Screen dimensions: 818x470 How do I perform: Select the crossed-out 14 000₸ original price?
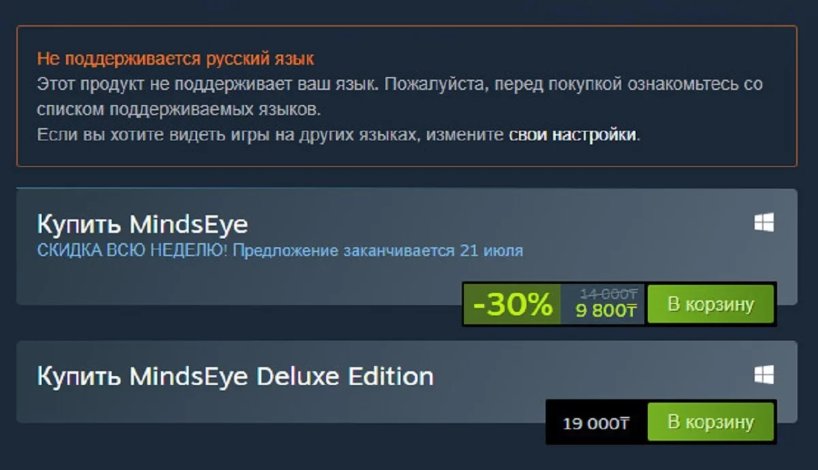[609, 294]
